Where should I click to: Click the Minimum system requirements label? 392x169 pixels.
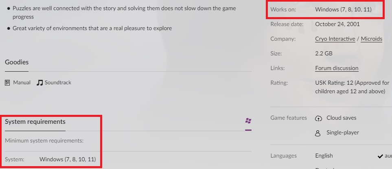44,141
